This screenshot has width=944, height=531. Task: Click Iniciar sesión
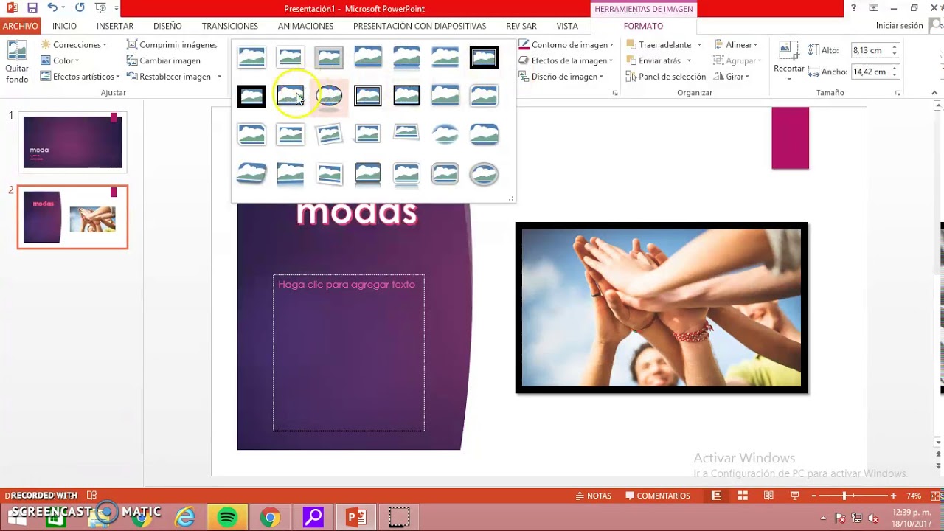tap(899, 26)
